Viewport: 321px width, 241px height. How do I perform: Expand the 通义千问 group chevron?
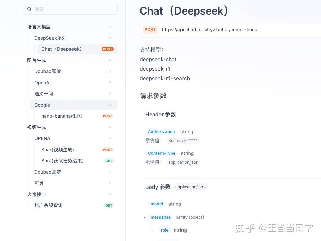(110, 94)
